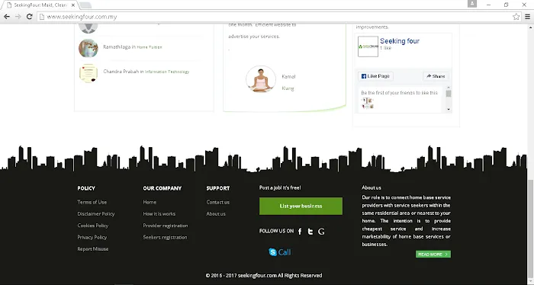Close the SeekingFour browser tab

[x=73, y=5]
